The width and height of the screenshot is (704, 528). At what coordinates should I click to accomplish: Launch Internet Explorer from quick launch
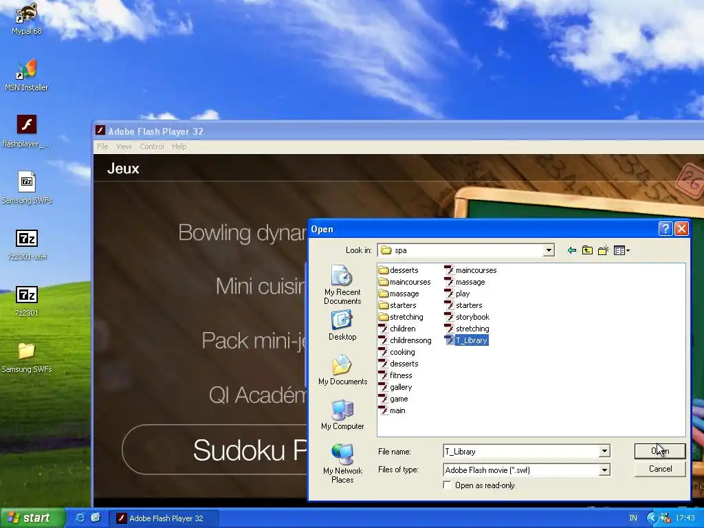80,518
